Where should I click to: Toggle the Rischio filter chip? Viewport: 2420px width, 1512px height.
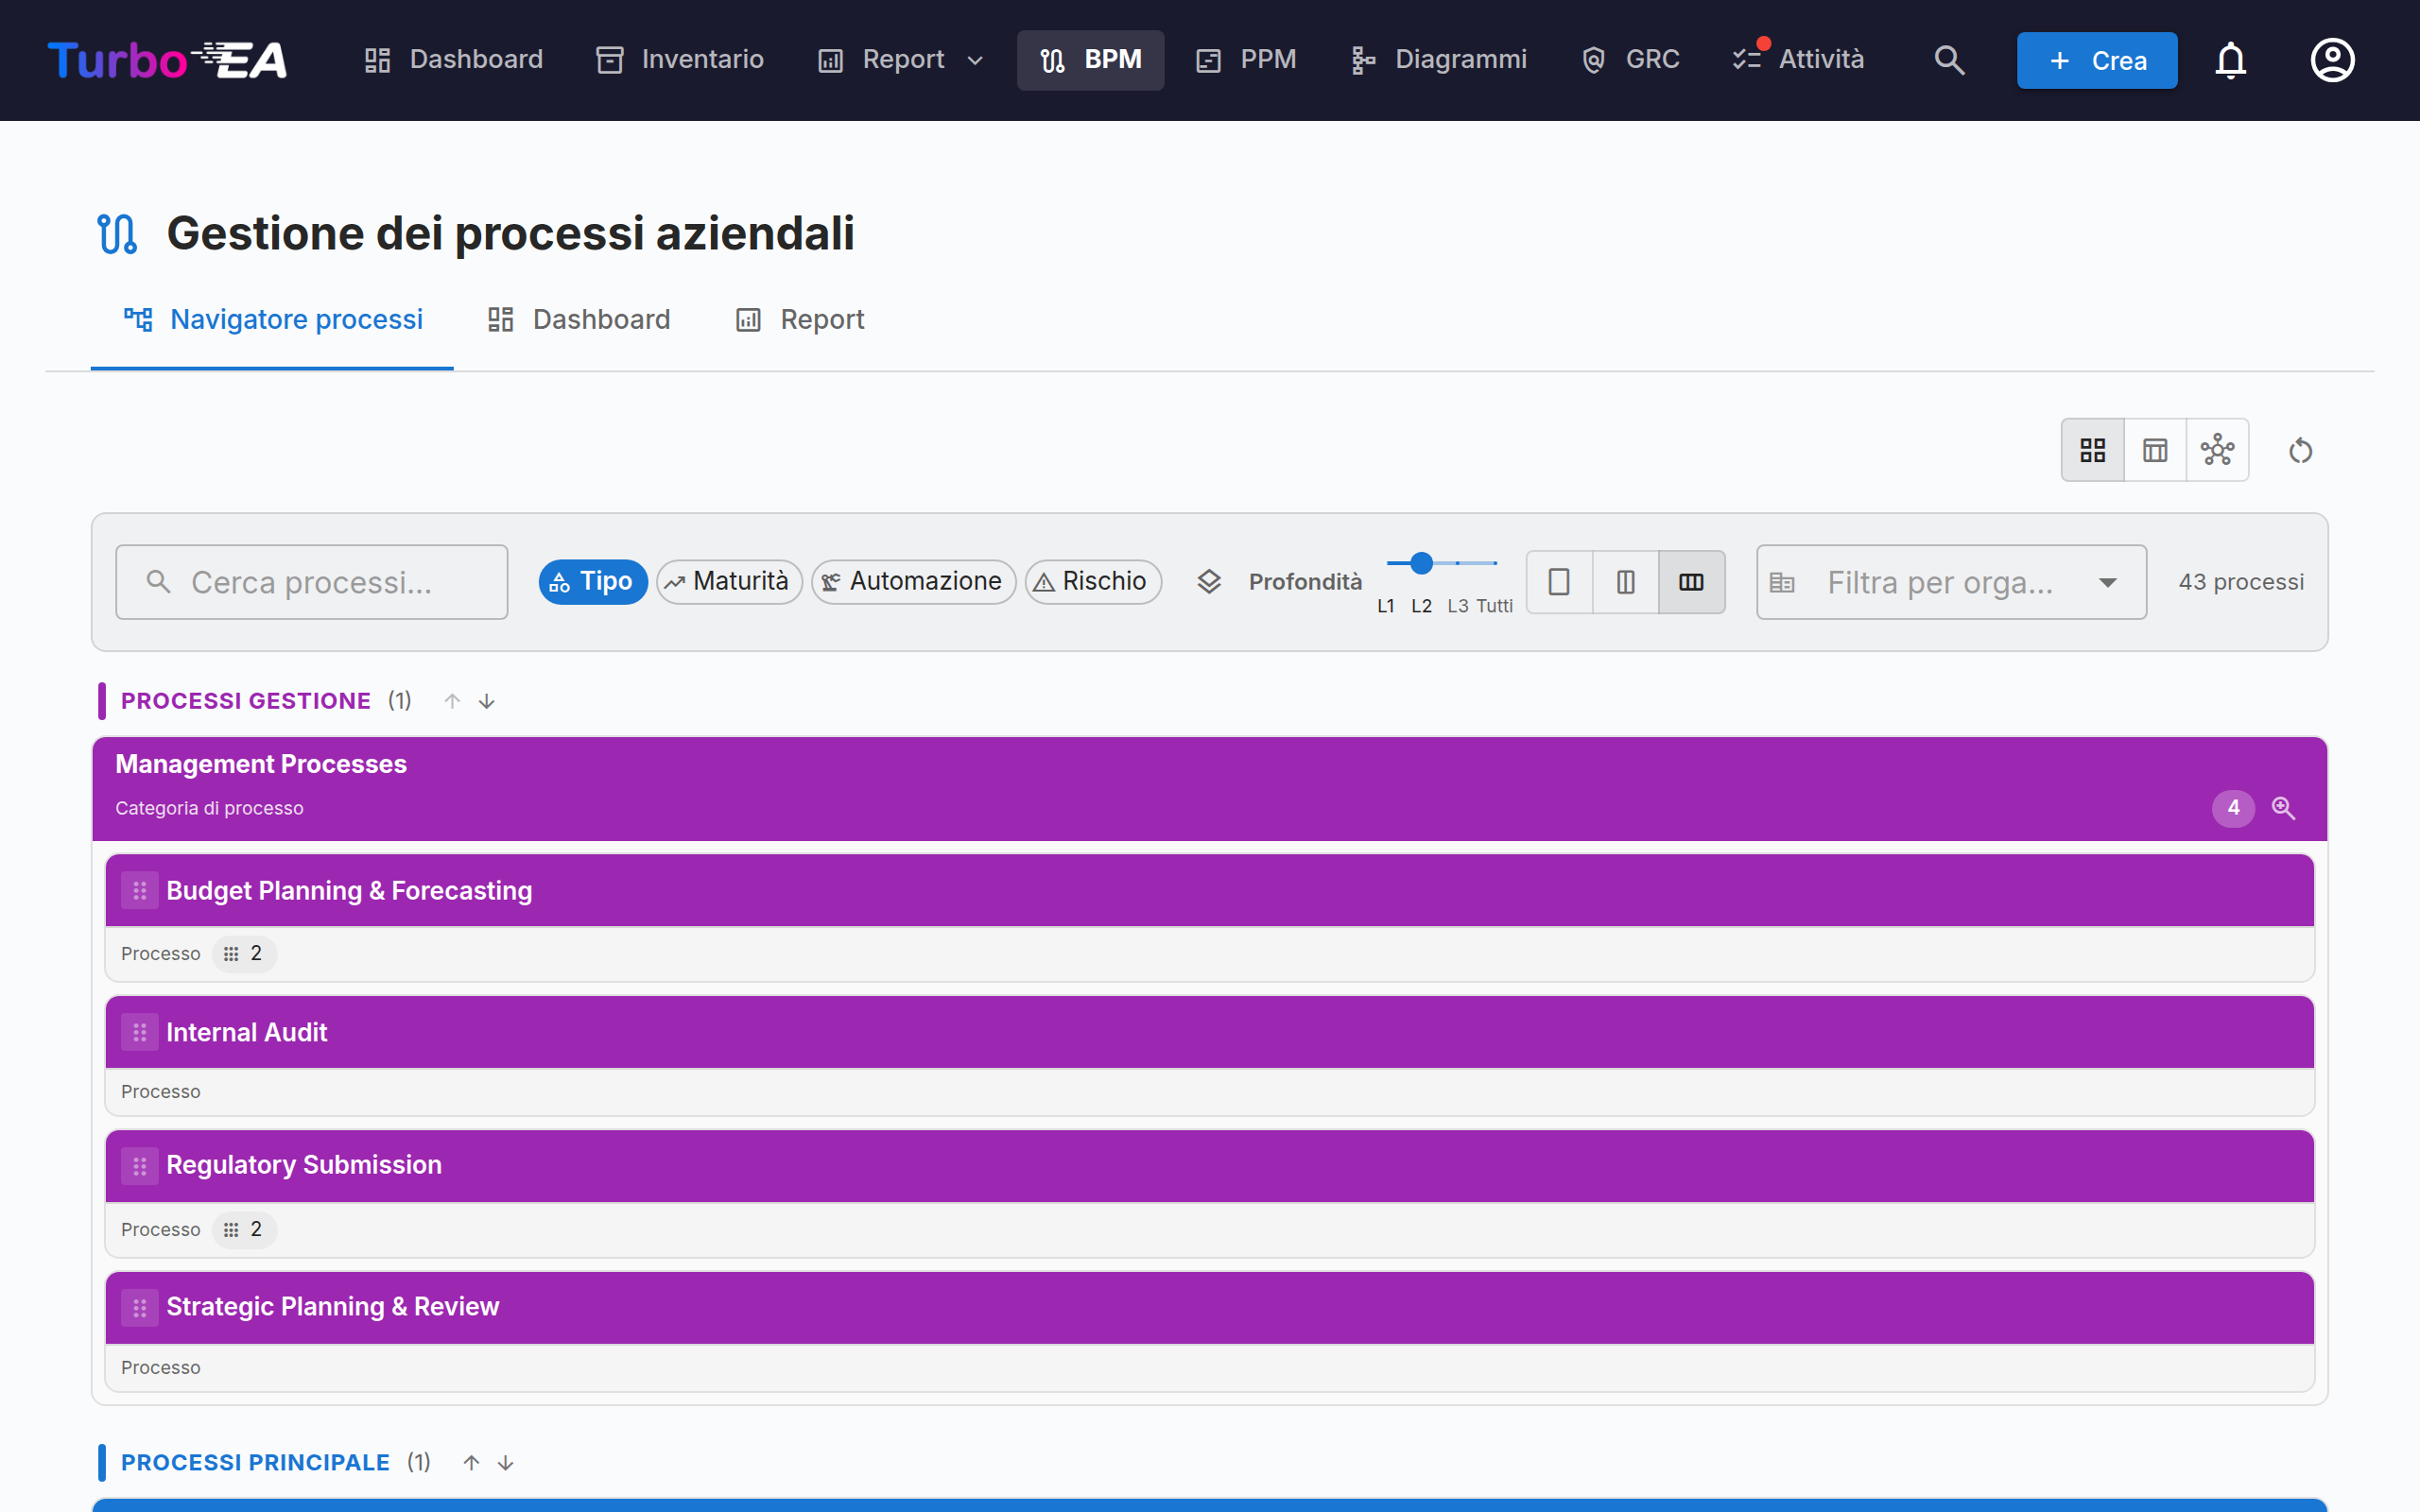tap(1093, 582)
